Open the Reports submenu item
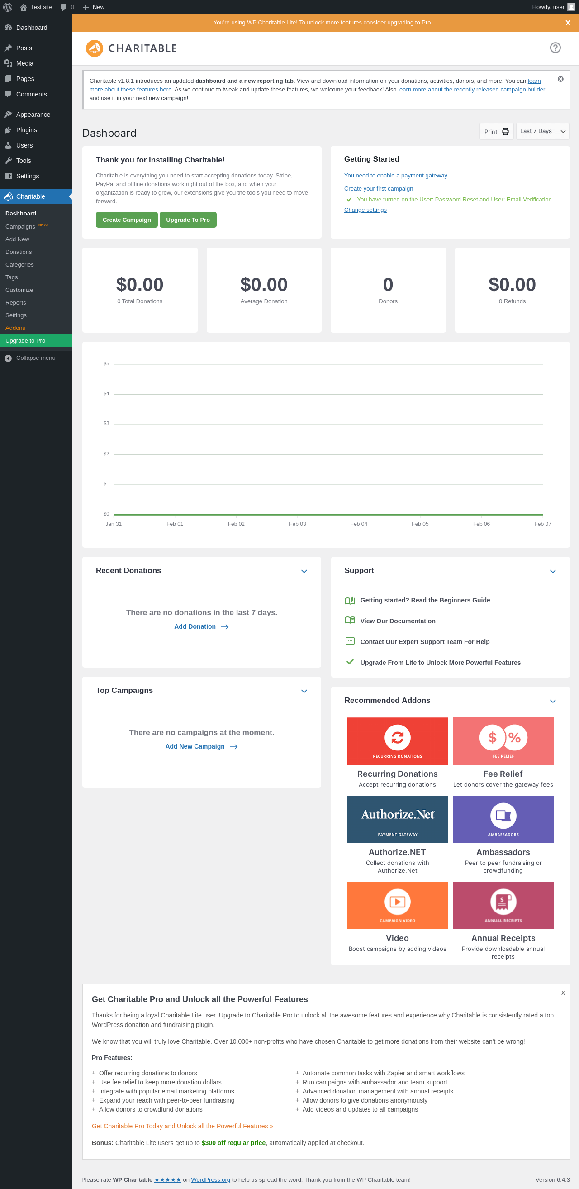Screen dimensions: 579x1189 pos(36,302)
